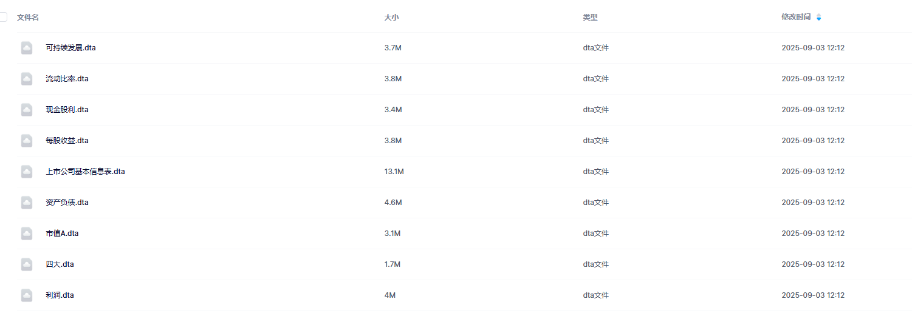Open the file 可持续发展.dta
This screenshot has height=336, width=912.
70,48
